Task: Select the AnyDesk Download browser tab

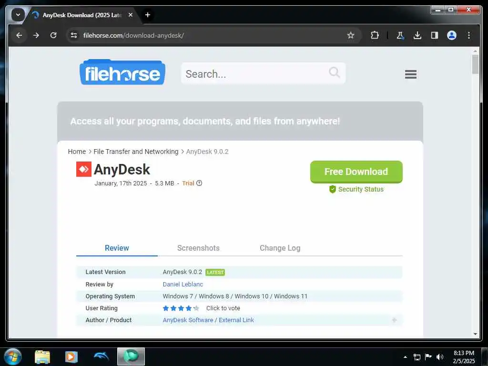Action: pos(81,15)
